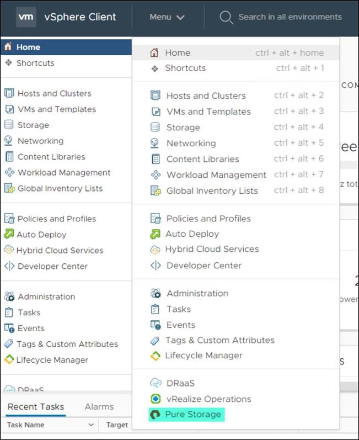The image size is (359, 440).
Task: Click the Tasks icon in sidebar
Action: pos(9,312)
